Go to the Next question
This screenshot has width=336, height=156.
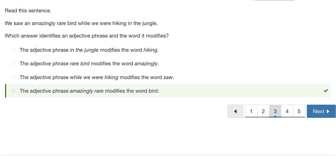click(x=321, y=111)
